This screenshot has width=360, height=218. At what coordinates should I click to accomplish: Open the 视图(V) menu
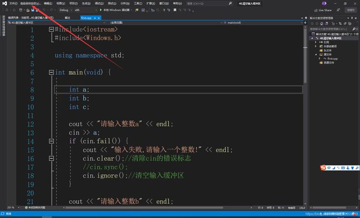pos(61,3)
